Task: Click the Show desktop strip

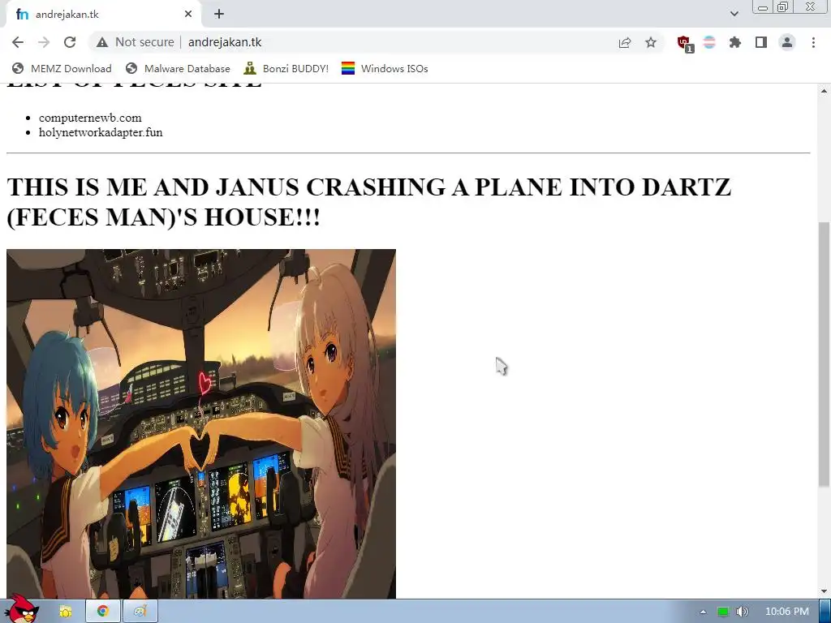Action: [x=825, y=612]
